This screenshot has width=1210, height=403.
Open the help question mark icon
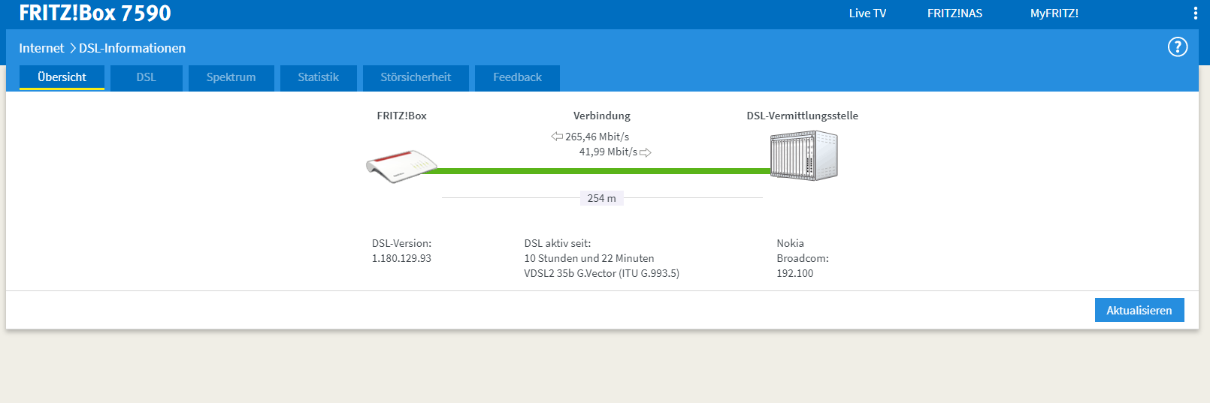(1178, 47)
